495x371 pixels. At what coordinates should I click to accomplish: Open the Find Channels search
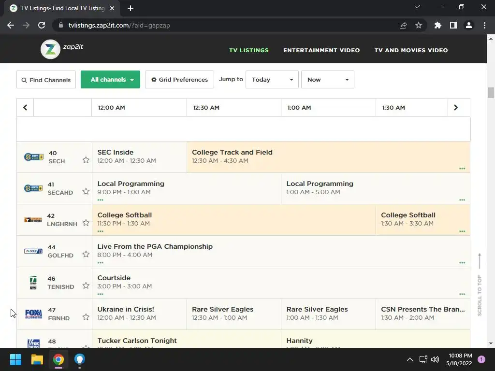click(x=46, y=80)
